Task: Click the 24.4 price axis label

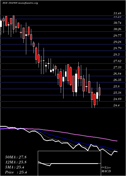Action: (x=116, y=105)
